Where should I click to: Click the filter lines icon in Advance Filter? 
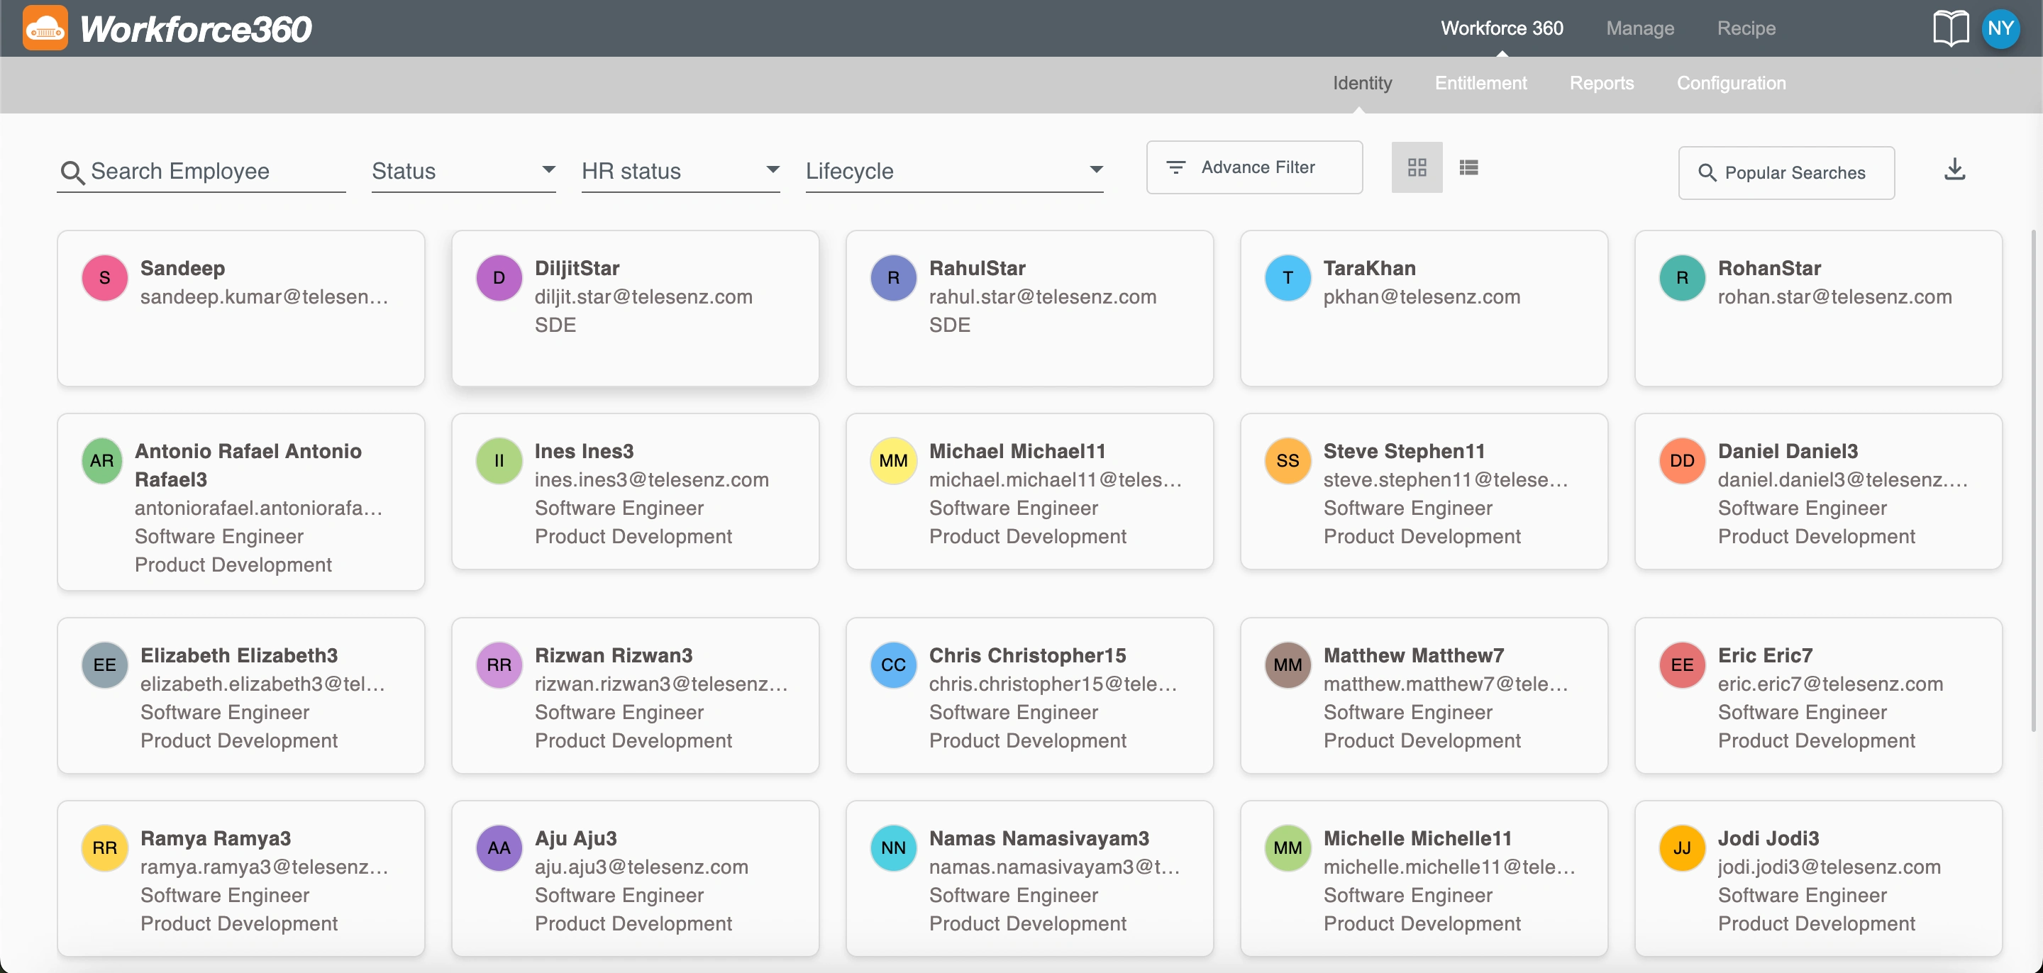pyautogui.click(x=1175, y=167)
